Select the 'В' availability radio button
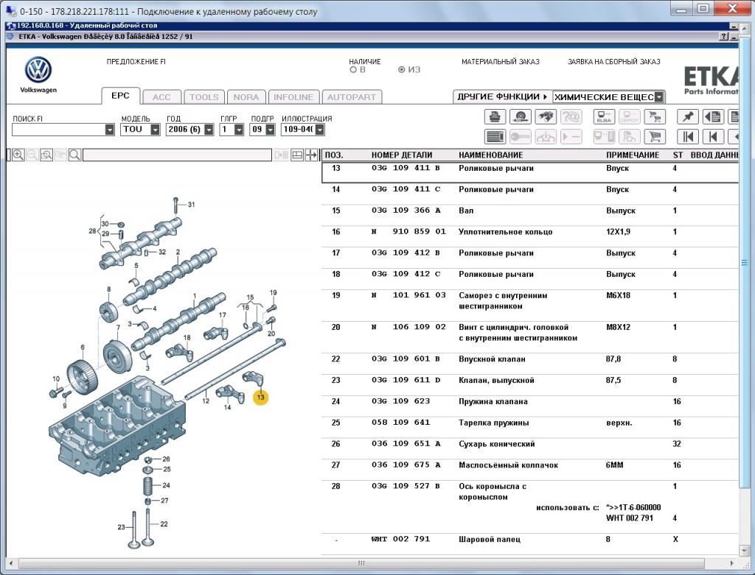Image resolution: width=755 pixels, height=575 pixels. point(353,70)
